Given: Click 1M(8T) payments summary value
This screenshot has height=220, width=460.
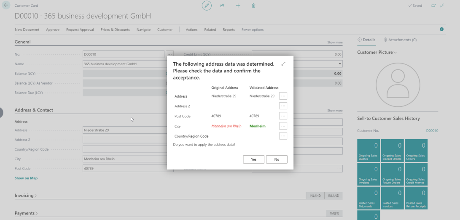Looking at the screenshot, I should (x=334, y=213).
